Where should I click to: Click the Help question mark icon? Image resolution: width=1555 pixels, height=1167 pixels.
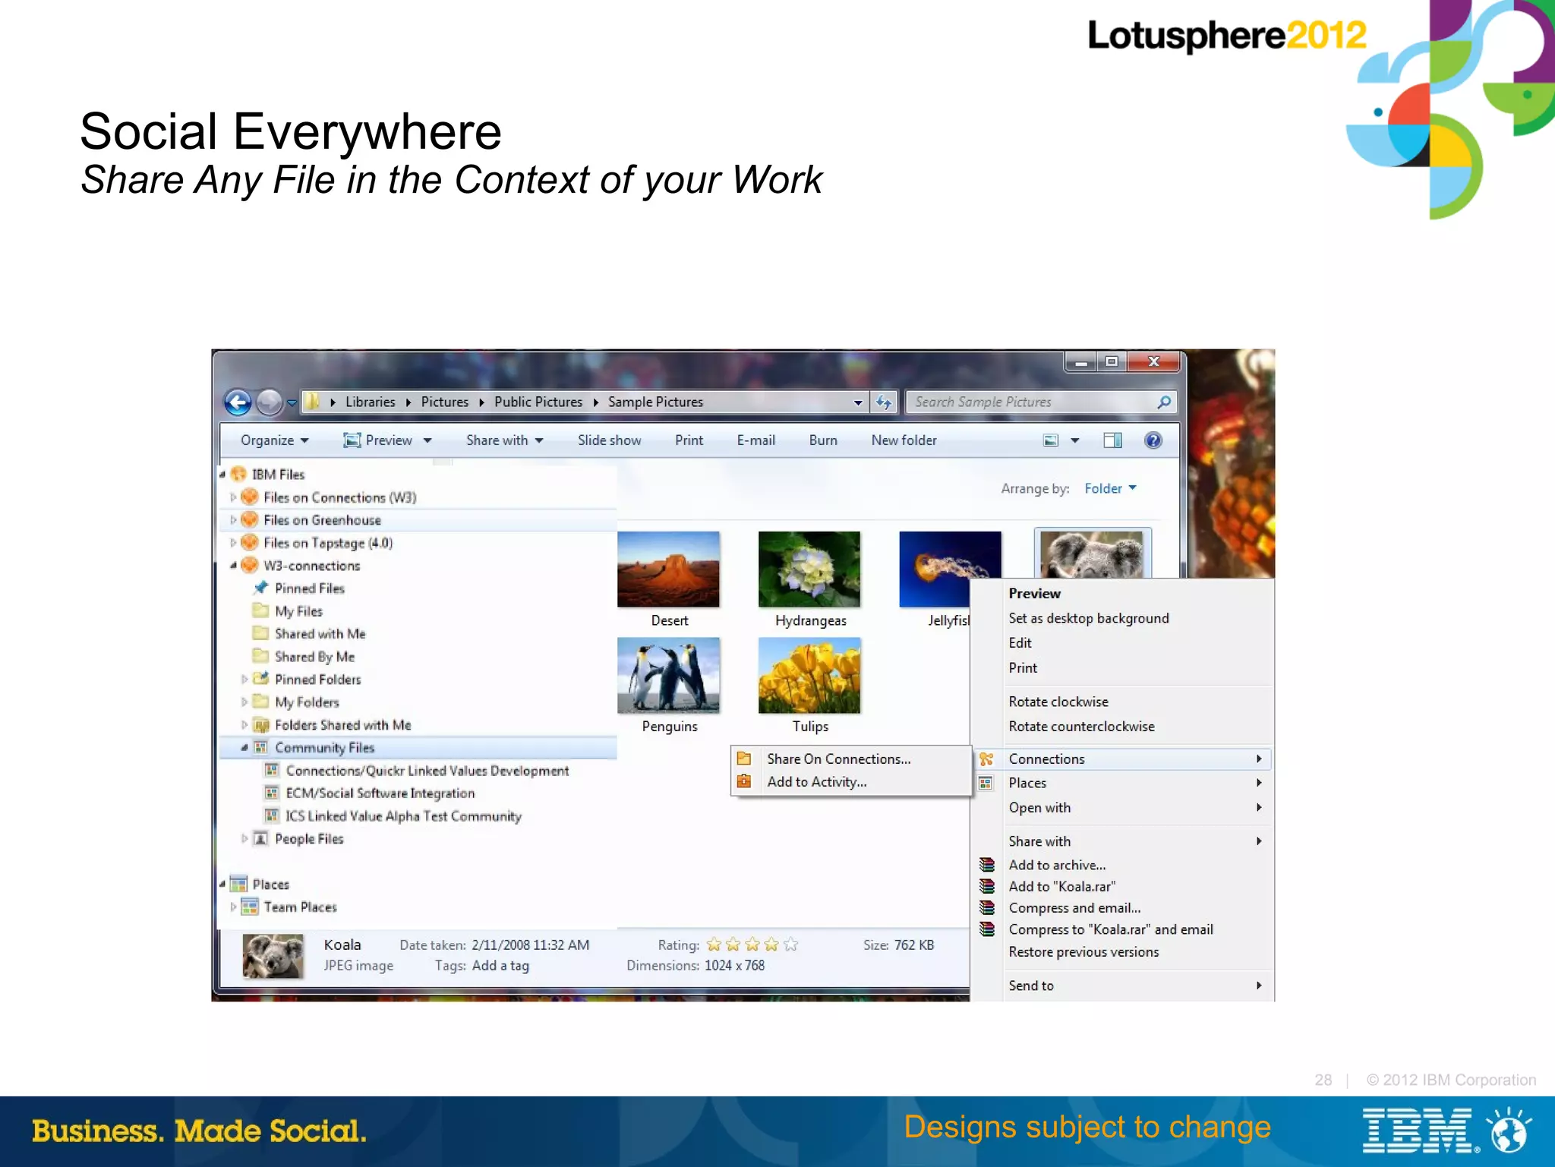click(x=1153, y=440)
